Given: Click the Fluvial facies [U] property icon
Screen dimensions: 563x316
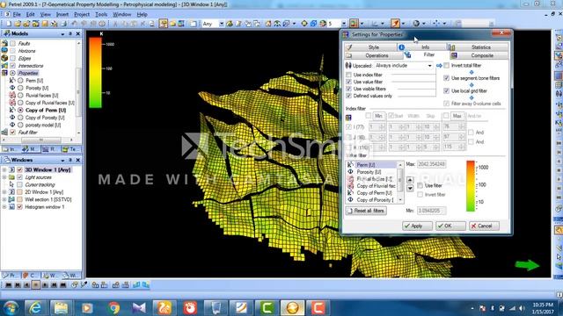Looking at the screenshot, I should point(12,96).
